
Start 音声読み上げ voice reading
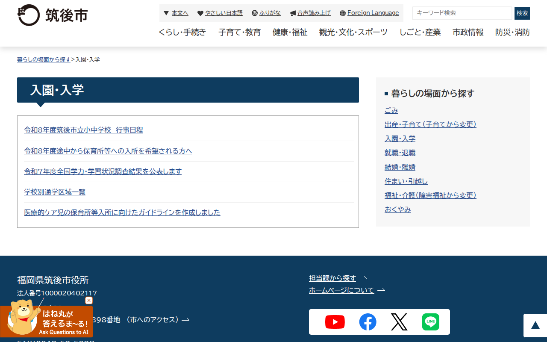(314, 13)
